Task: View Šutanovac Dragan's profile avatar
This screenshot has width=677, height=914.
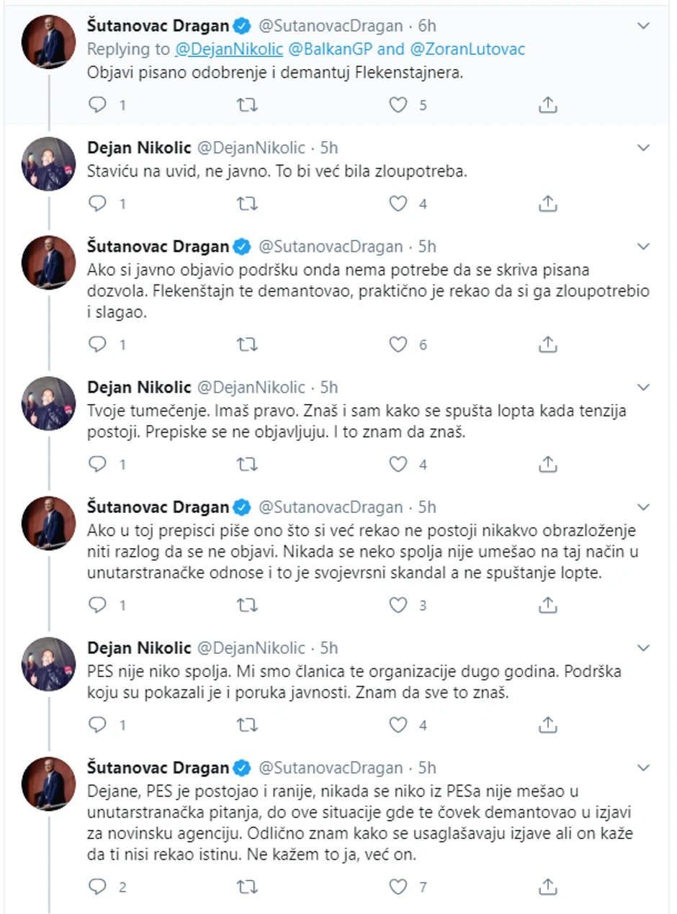Action: [x=47, y=42]
